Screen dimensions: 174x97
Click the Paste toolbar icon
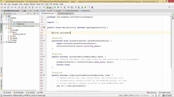click(x=26, y=7)
